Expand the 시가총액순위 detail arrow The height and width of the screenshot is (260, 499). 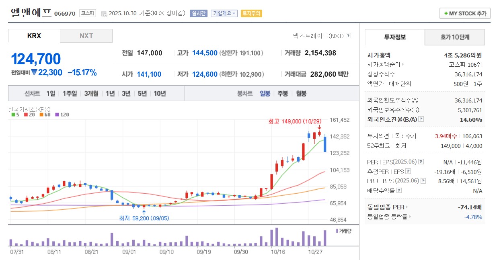pyautogui.click(x=404, y=63)
